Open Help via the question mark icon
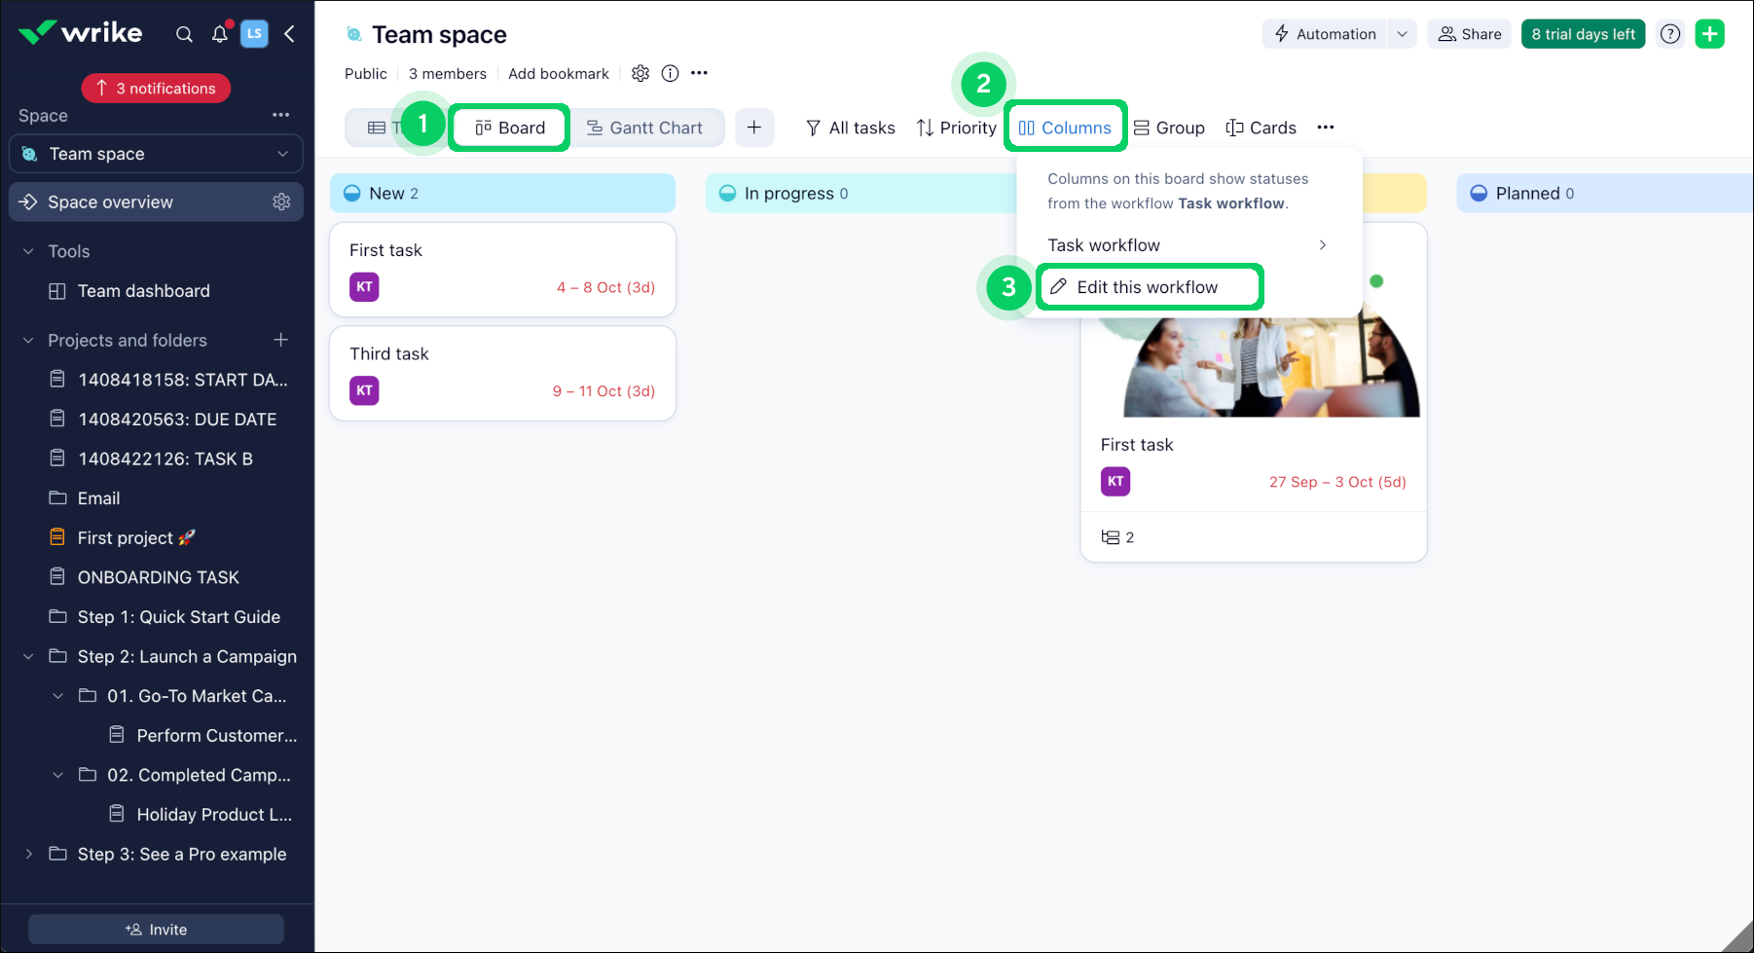Screen dimensions: 1754x953 [x=1670, y=33]
